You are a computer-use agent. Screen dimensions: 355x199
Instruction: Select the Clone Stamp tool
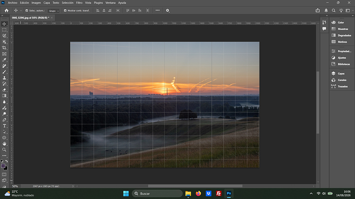point(4,78)
